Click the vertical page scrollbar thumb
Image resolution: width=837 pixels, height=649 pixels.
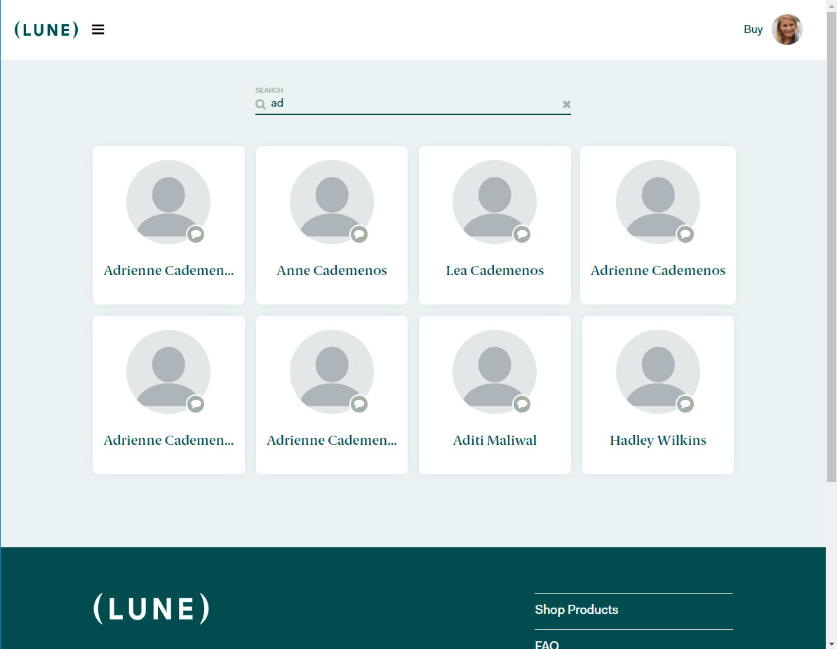click(831, 246)
